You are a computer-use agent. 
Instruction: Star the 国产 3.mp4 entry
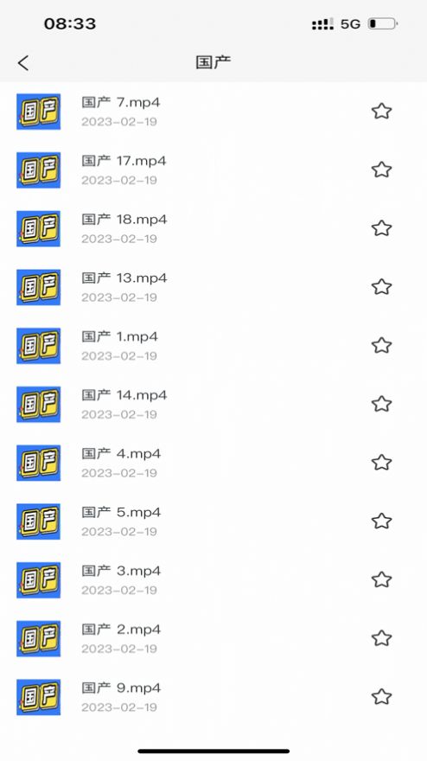point(382,579)
